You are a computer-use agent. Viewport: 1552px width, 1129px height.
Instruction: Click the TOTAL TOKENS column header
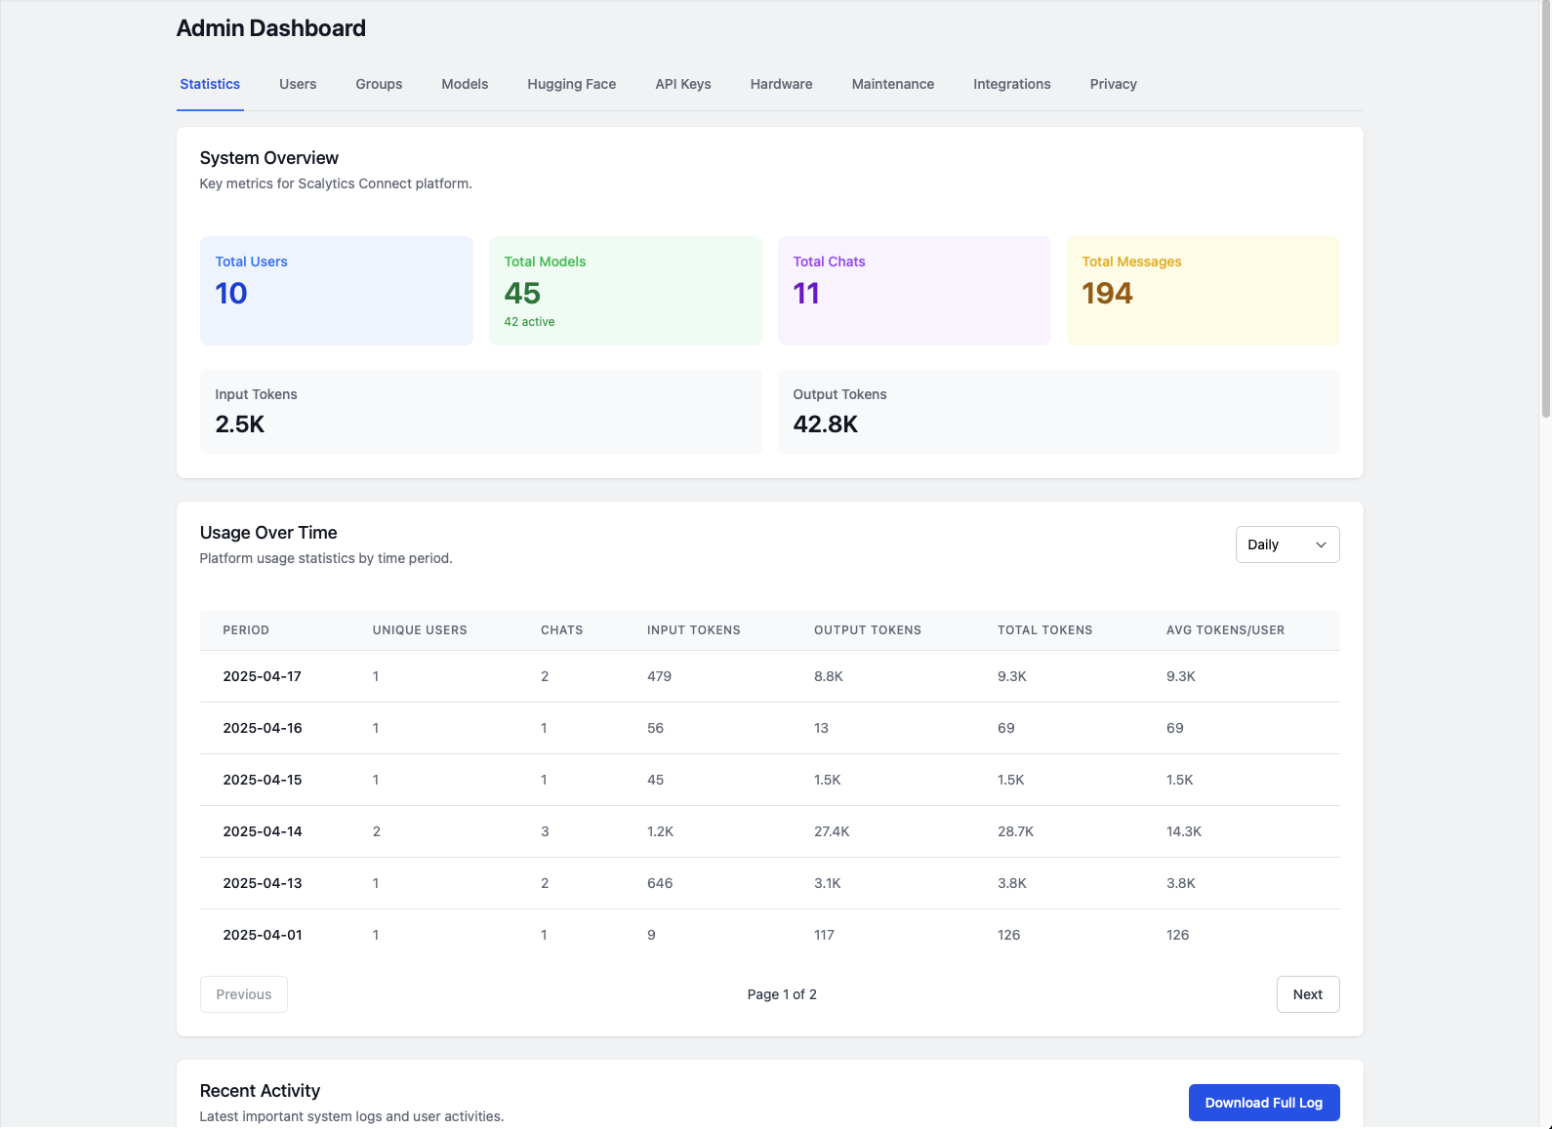[1045, 630]
